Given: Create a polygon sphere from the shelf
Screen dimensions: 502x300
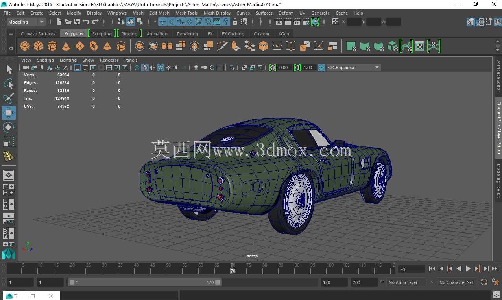Looking at the screenshot, I should point(25,46).
